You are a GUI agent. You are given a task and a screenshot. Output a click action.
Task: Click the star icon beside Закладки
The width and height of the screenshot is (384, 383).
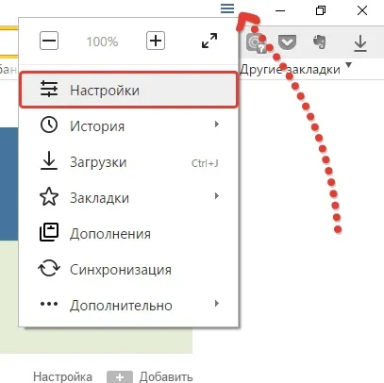[49, 196]
